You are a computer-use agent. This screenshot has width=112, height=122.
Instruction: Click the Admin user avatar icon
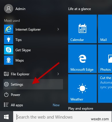tap(9, 9)
